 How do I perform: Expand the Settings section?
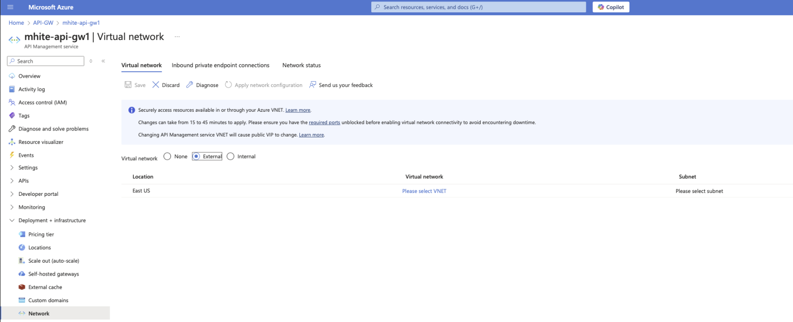(12, 168)
